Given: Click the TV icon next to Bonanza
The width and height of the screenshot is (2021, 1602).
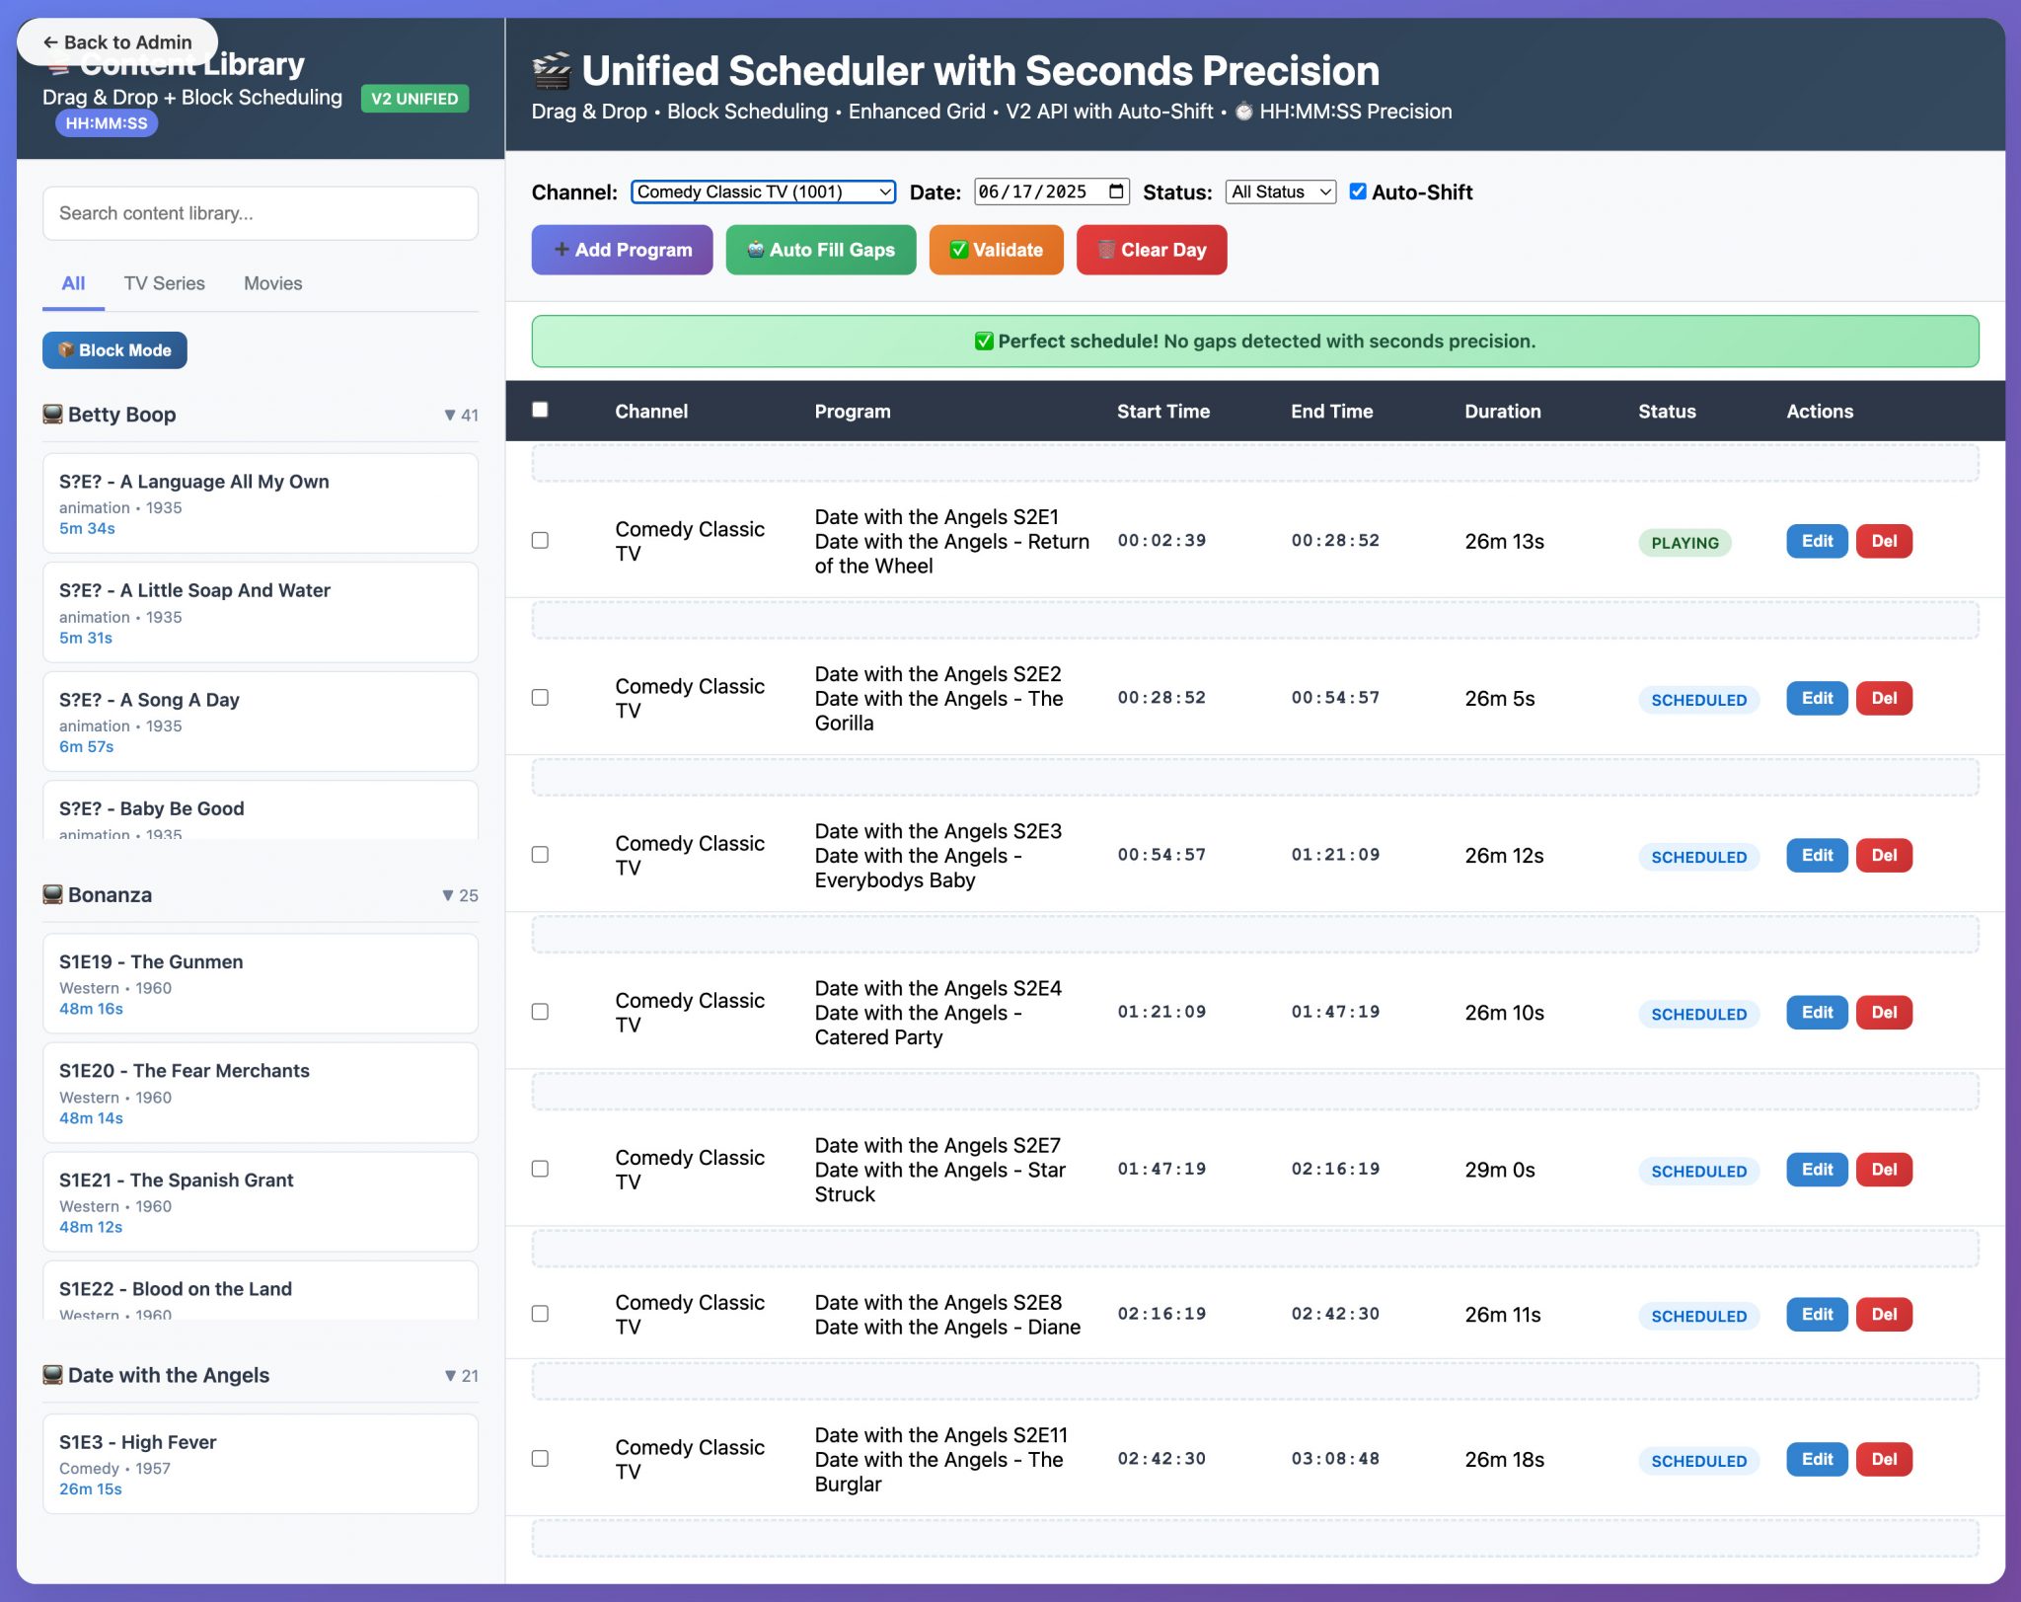Looking at the screenshot, I should [51, 894].
